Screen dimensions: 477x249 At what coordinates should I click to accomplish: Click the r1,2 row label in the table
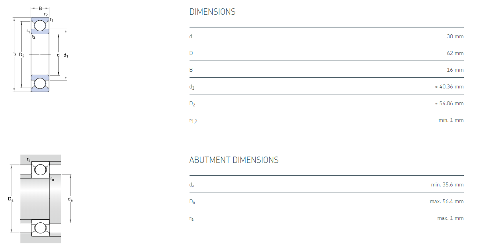click(193, 121)
